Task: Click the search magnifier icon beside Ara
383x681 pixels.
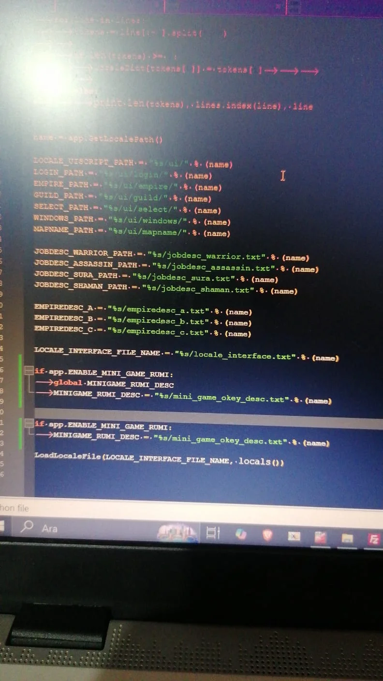Action: [x=28, y=527]
